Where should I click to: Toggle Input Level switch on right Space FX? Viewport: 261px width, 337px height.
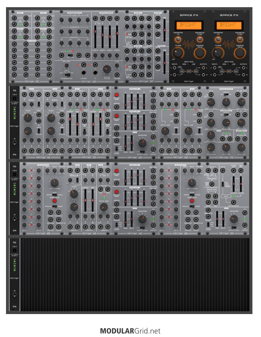point(229,64)
